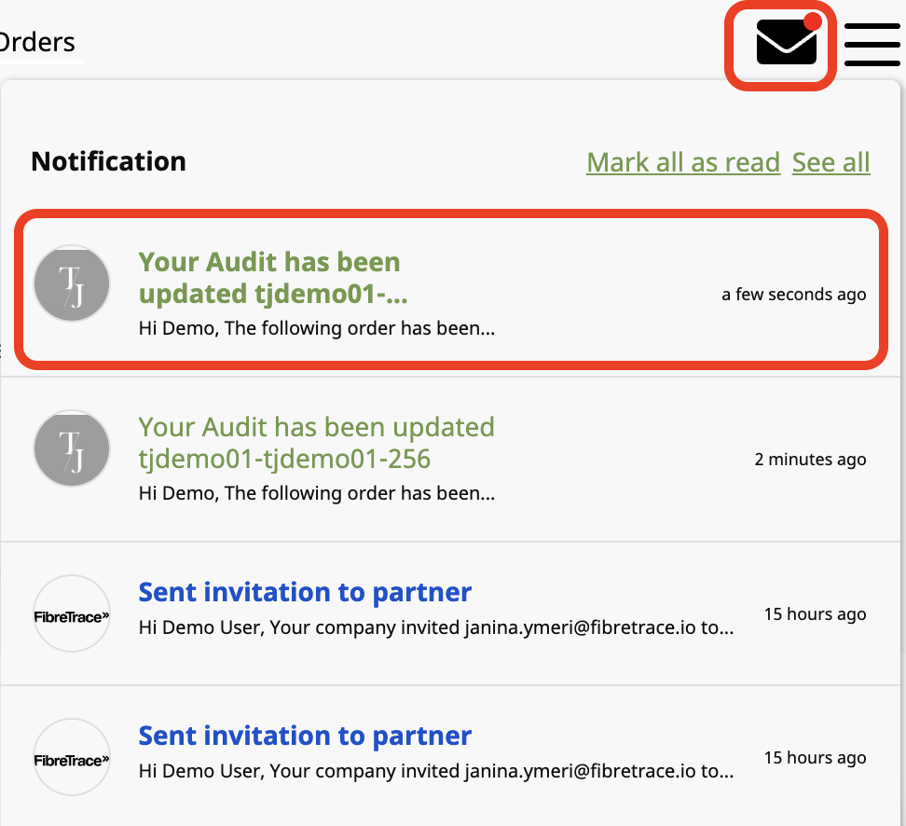Open See all notifications
906x826 pixels.
point(830,162)
